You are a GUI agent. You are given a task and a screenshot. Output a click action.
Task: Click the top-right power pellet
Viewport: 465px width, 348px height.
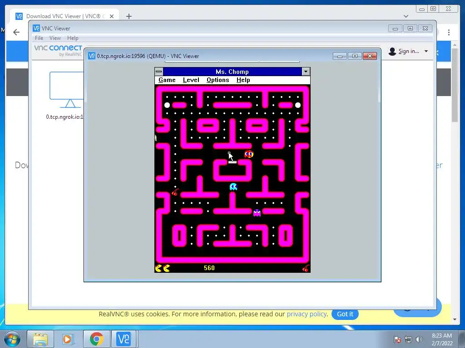pyautogui.click(x=298, y=105)
